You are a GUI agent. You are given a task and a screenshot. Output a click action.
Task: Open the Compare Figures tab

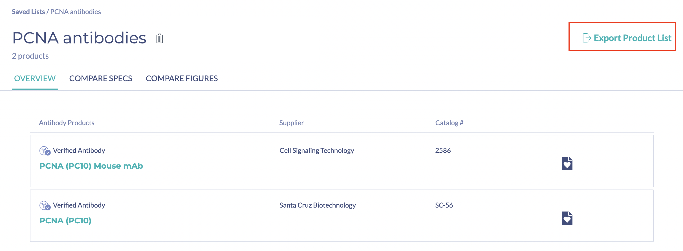point(182,78)
